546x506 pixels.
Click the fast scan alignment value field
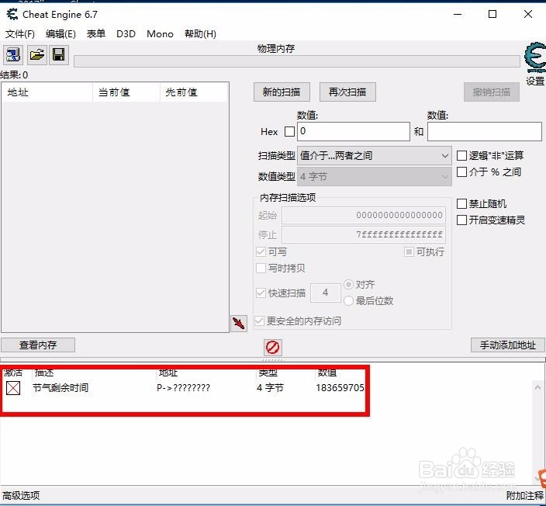click(x=325, y=293)
